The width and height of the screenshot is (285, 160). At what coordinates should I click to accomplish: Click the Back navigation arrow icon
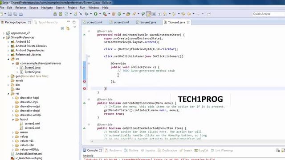point(189,14)
